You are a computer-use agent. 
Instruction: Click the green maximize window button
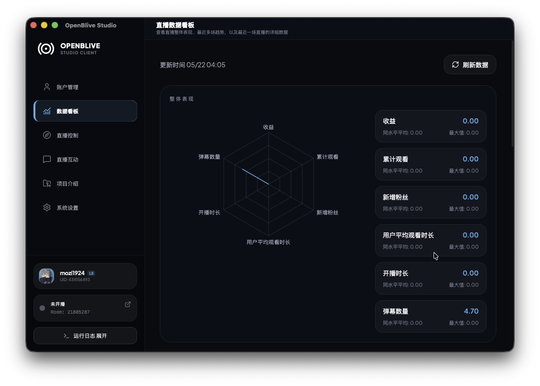click(x=55, y=25)
